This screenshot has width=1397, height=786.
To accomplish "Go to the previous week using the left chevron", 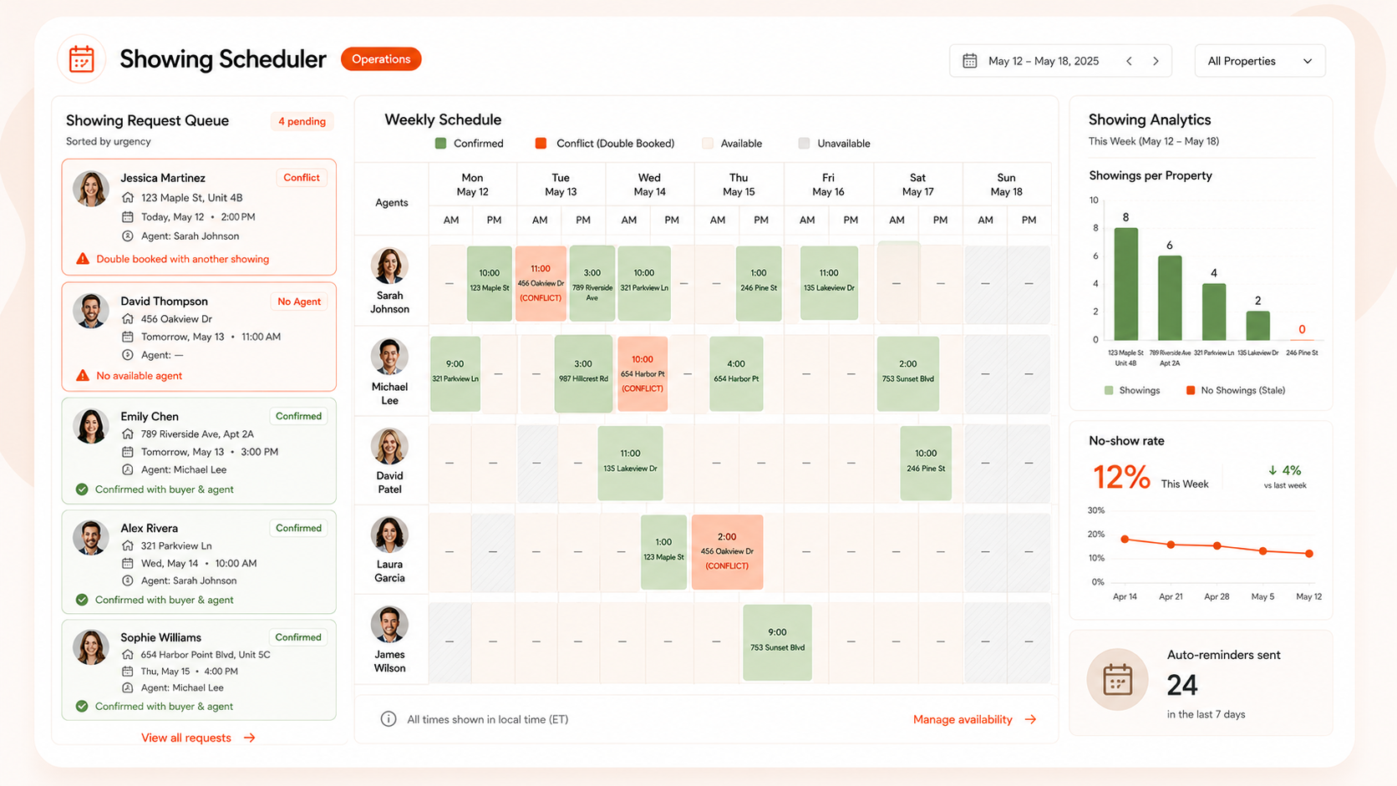I will click(1129, 61).
